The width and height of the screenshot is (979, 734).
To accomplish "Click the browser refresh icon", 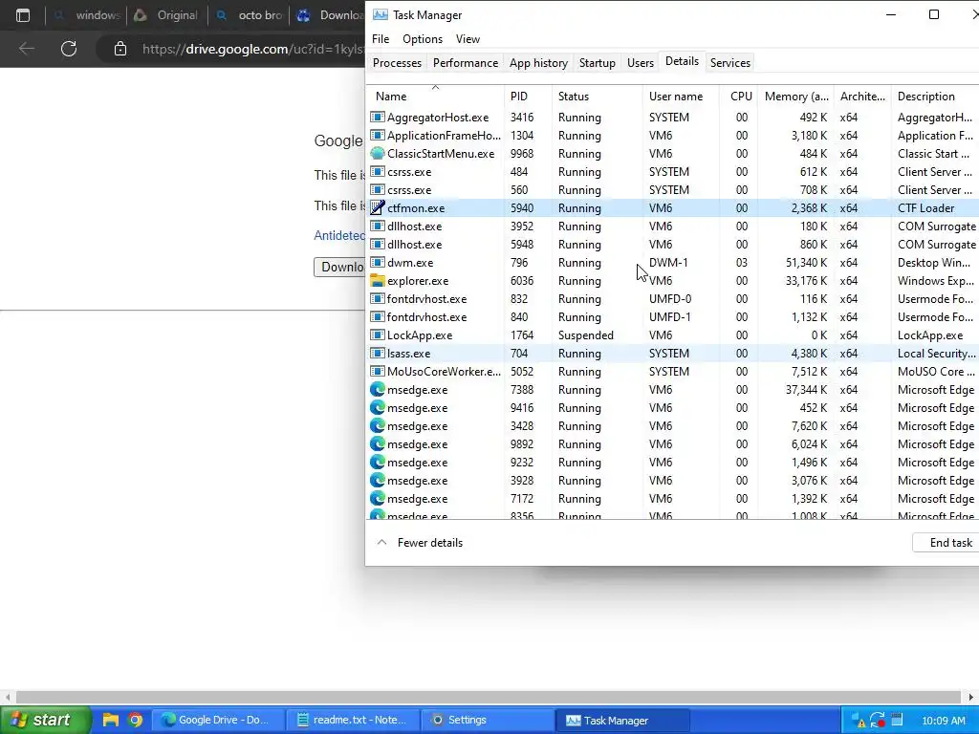I will pyautogui.click(x=69, y=49).
